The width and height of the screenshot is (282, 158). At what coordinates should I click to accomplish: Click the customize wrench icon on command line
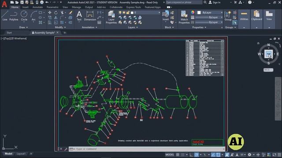[x=66, y=149]
